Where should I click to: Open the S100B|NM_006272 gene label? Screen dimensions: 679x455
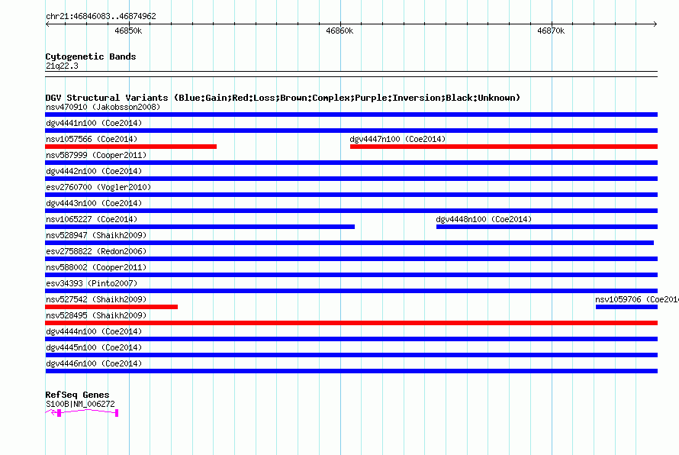pyautogui.click(x=80, y=404)
